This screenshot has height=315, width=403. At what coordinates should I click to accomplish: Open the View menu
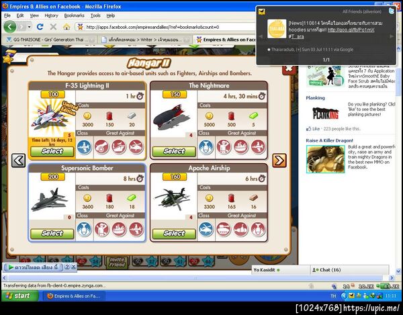pyautogui.click(x=34, y=15)
